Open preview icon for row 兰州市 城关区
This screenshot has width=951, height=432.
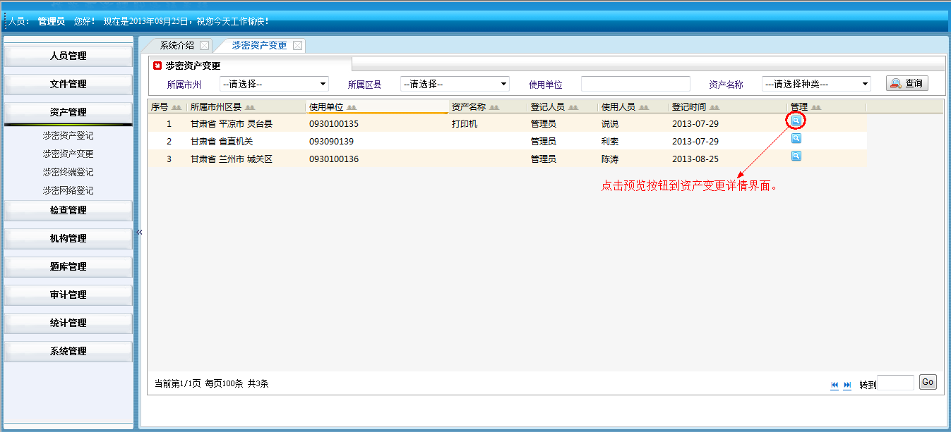tap(796, 156)
